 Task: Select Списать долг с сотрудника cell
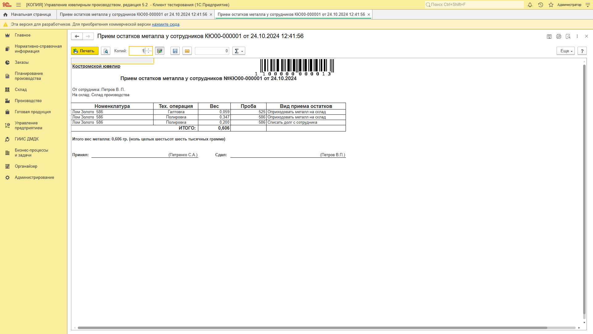[x=306, y=122]
